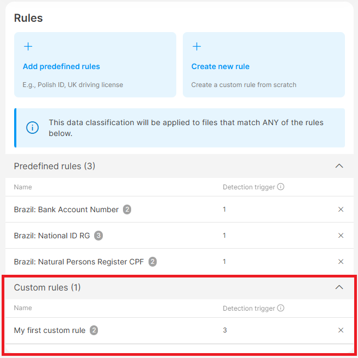Remove the Brazil: National ID RG rule
Image resolution: width=358 pixels, height=358 pixels.
click(x=341, y=236)
